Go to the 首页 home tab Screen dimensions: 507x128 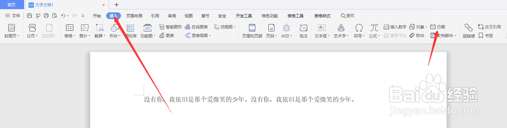click(12, 5)
